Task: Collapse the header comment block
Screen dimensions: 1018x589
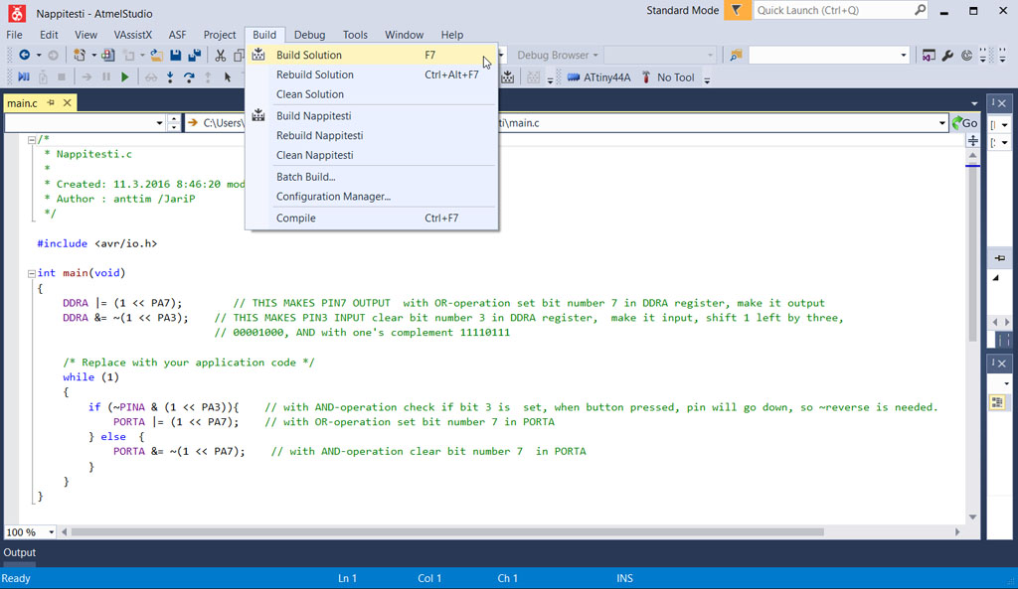Action: pos(31,139)
